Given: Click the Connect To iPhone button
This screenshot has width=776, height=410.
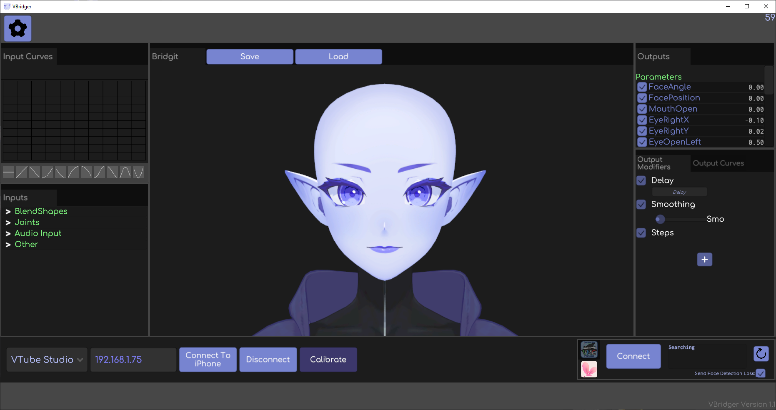Looking at the screenshot, I should pos(208,360).
